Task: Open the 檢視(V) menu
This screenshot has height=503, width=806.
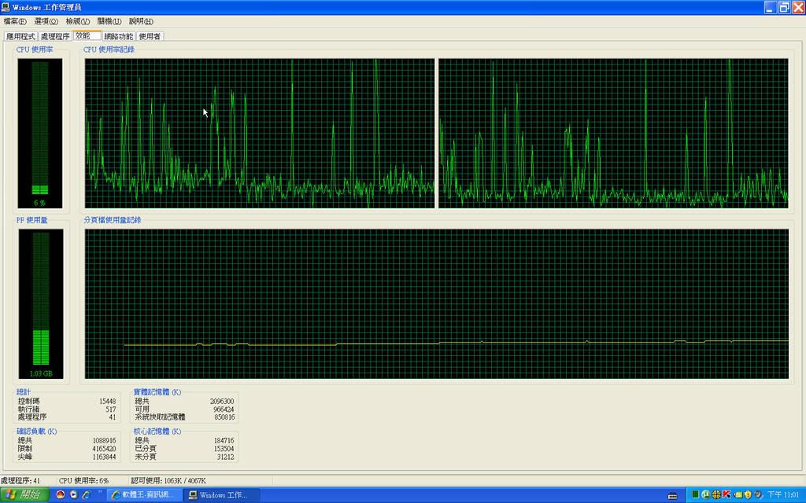Action: pyautogui.click(x=78, y=21)
